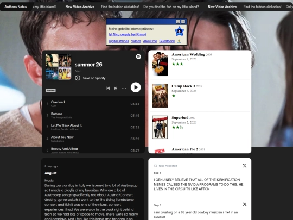Viewport: 293px width, 220px height.
Task: Click the three-star rating for American Wedding
Action: tap(177, 64)
